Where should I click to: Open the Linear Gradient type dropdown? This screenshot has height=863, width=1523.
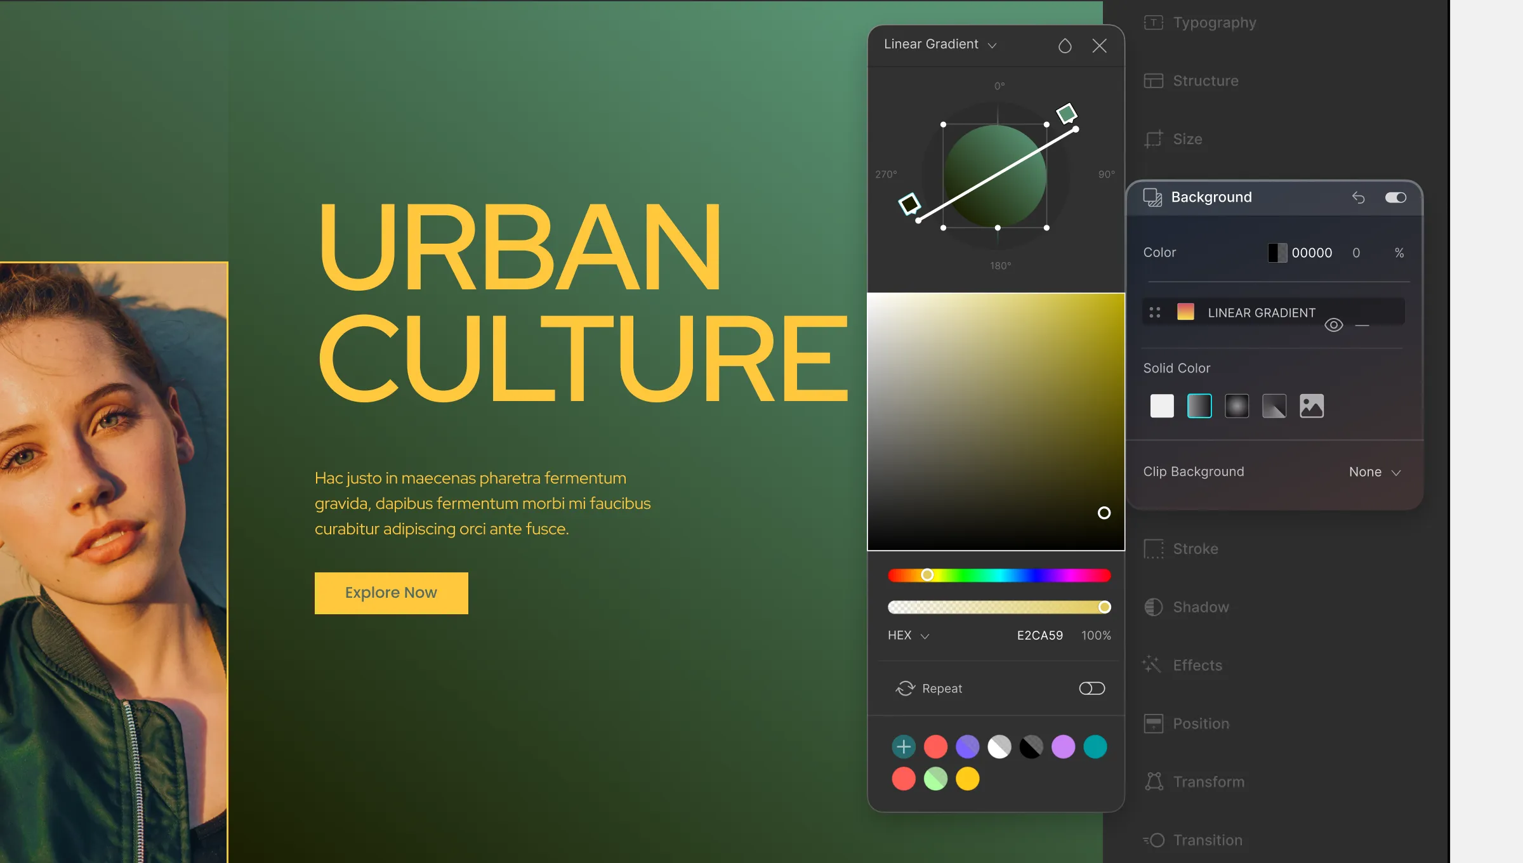940,44
